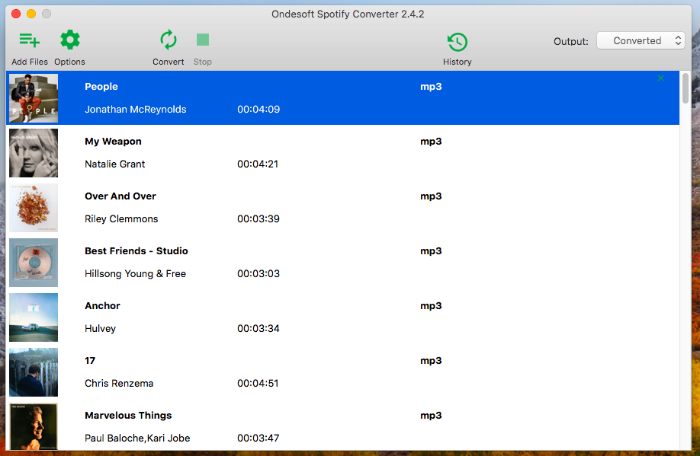This screenshot has width=700, height=456.
Task: Click artist Hillsong Young & Free
Action: click(135, 274)
